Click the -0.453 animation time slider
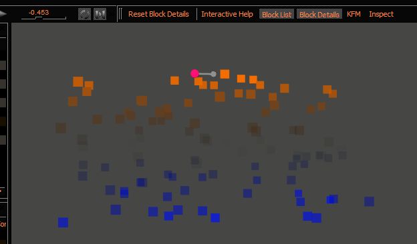Screen dimensions: 417x244 tap(43, 14)
